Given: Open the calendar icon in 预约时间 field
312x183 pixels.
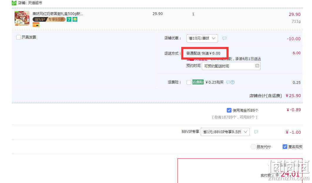Looking at the screenshot, I should point(257,66).
